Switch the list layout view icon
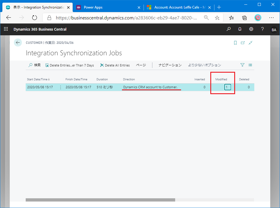 [x=250, y=65]
